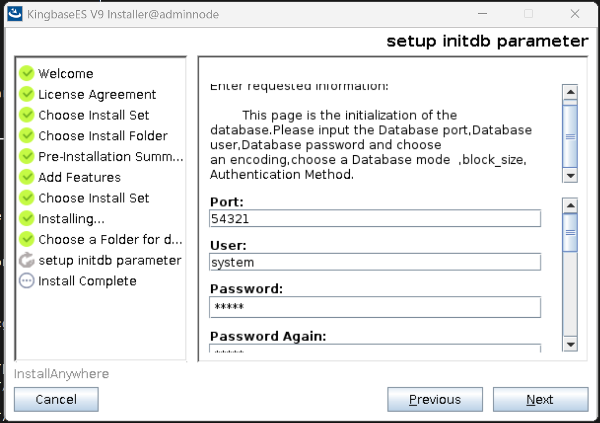
Task: Select the Pre-Installation Summary step label
Action: 110,157
